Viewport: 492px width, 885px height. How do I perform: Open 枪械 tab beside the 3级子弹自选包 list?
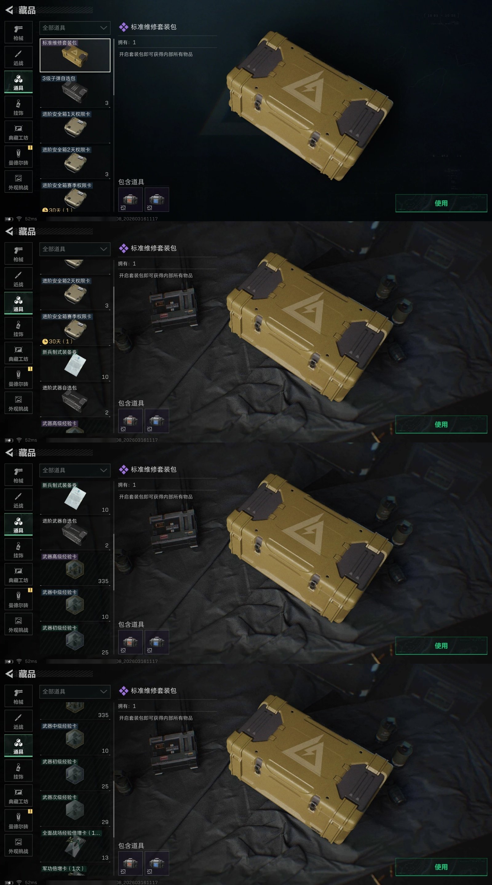[x=18, y=32]
